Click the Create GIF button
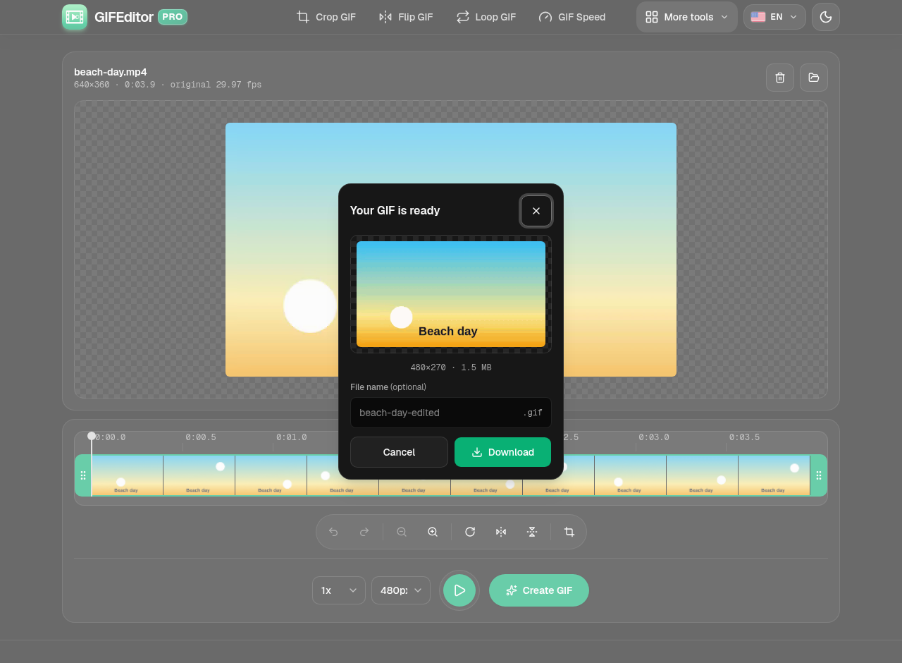 point(539,590)
